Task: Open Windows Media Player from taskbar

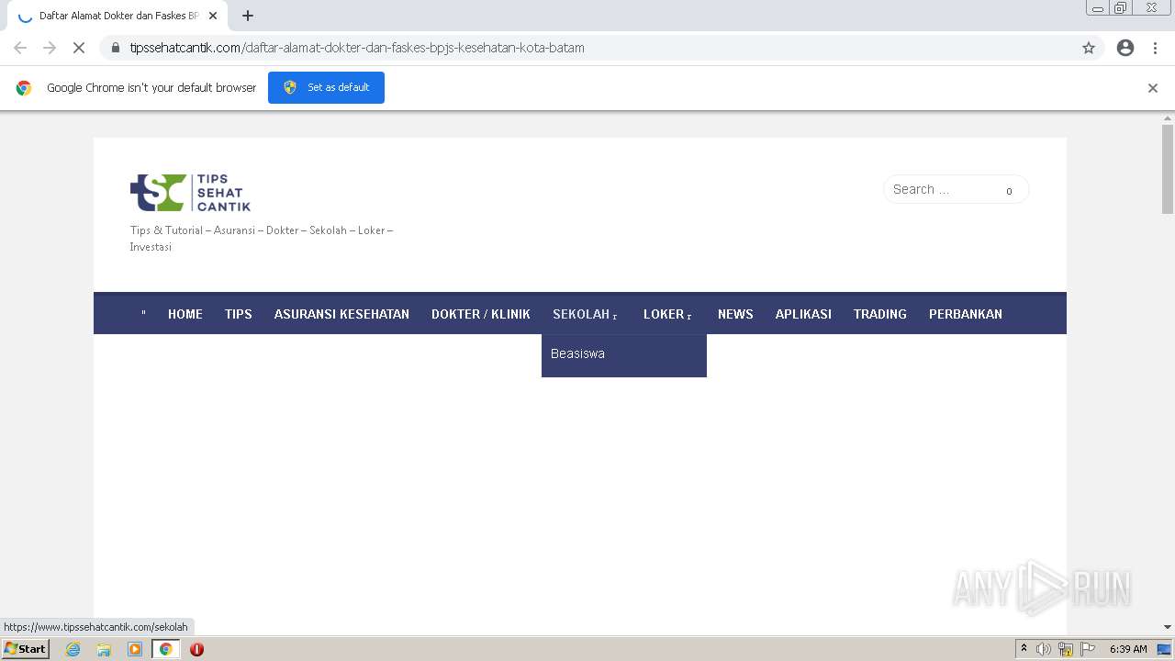Action: (x=135, y=649)
